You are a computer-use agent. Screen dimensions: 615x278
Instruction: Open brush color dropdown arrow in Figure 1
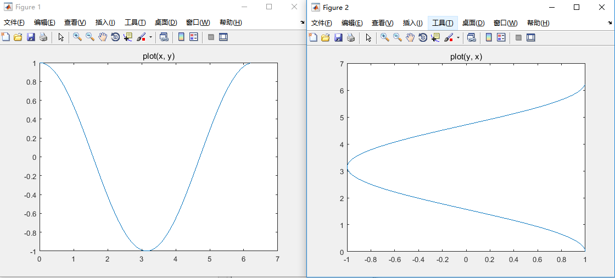coord(150,38)
